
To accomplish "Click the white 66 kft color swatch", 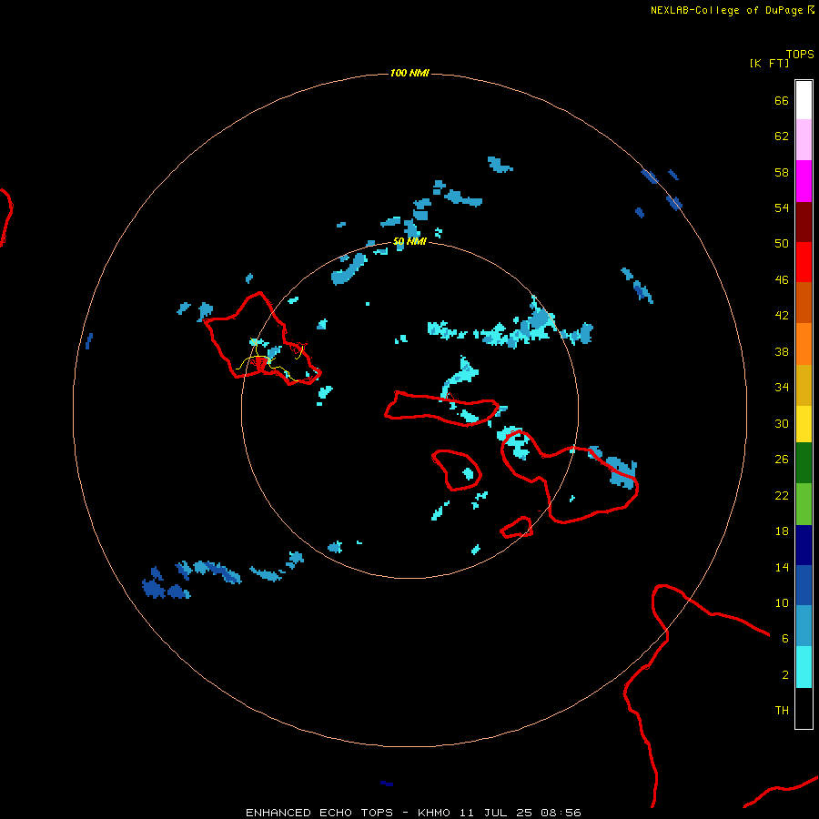I will click(804, 100).
